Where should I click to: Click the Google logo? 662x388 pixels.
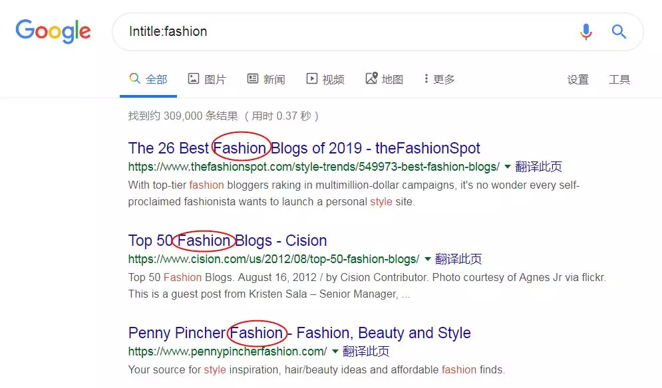click(x=53, y=31)
